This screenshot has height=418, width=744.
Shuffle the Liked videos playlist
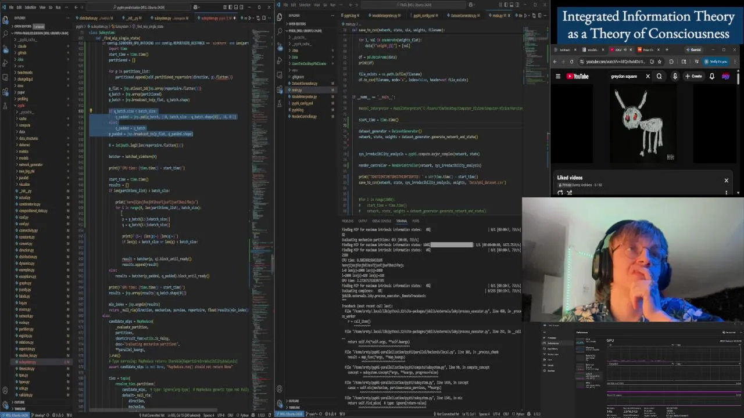coord(569,193)
